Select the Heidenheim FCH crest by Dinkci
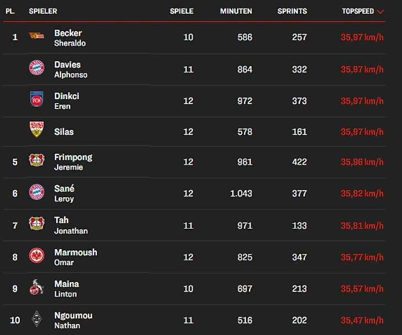 37,99
